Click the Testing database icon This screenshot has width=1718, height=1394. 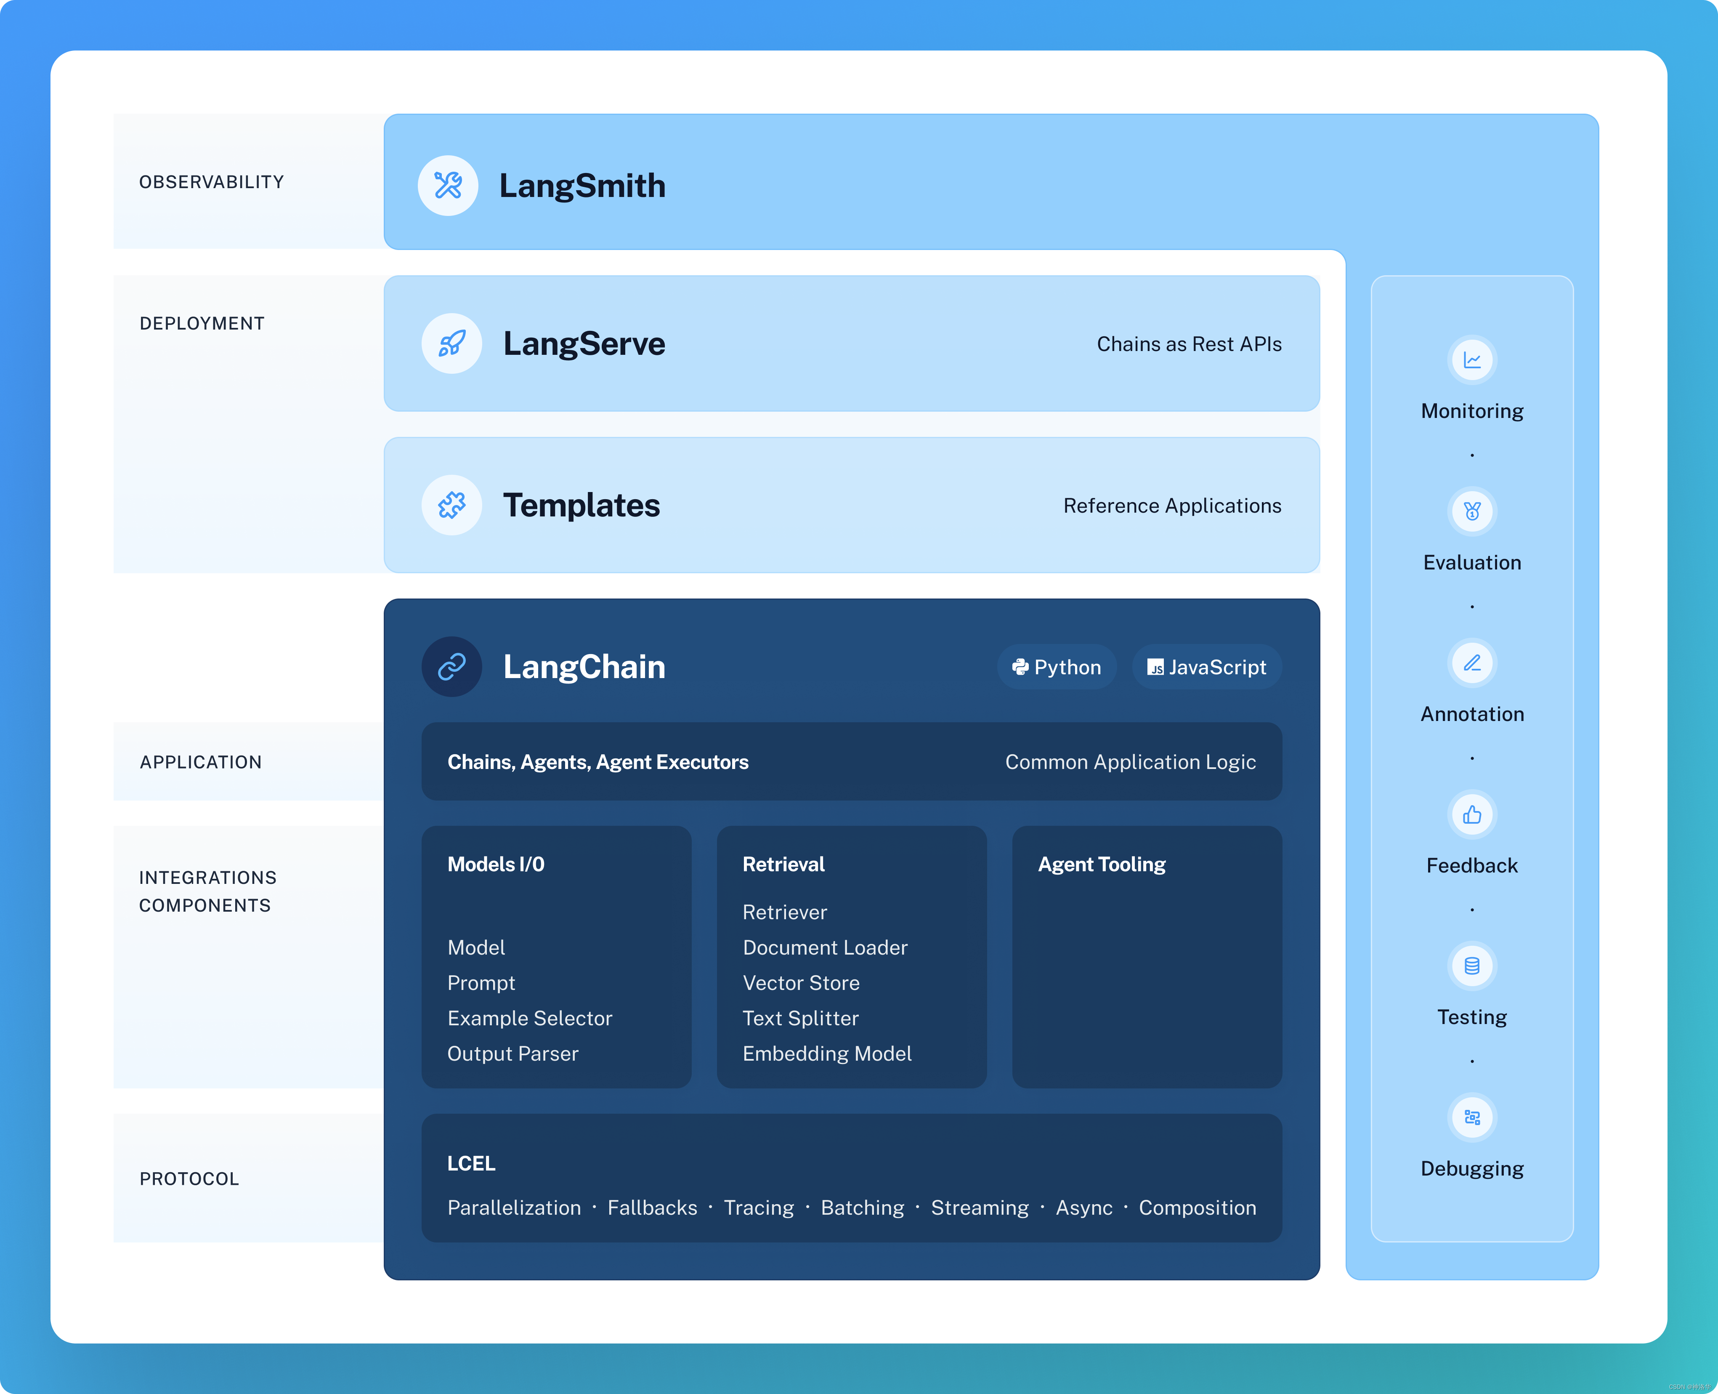[x=1471, y=966]
